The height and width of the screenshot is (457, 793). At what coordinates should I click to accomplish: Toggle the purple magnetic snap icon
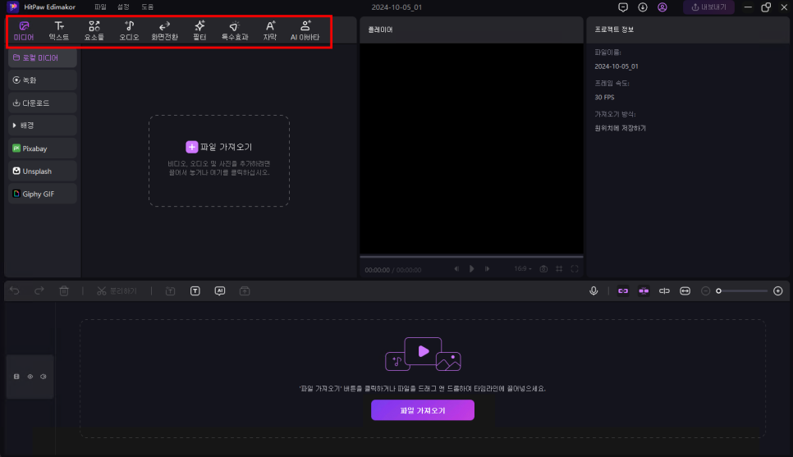(644, 291)
